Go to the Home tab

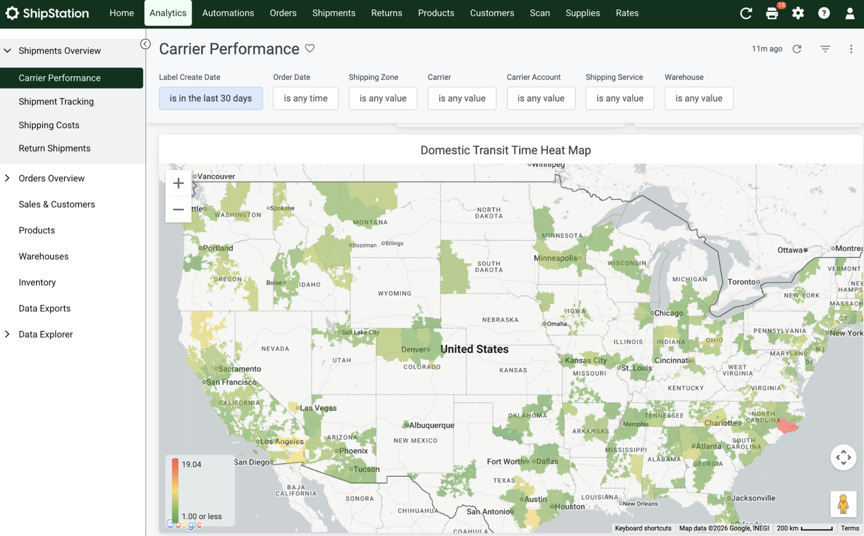pyautogui.click(x=121, y=13)
